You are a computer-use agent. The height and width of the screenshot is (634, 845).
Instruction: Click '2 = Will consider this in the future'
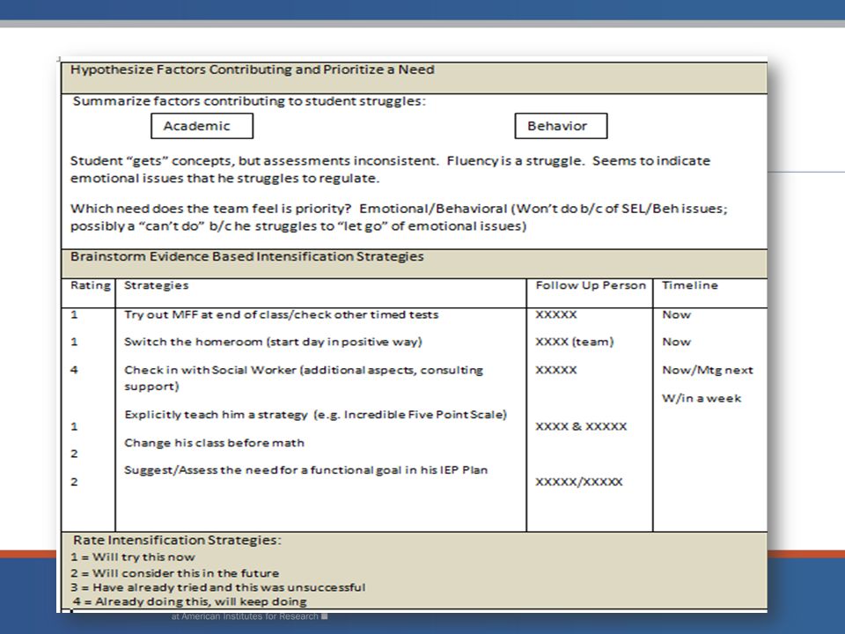(x=174, y=572)
